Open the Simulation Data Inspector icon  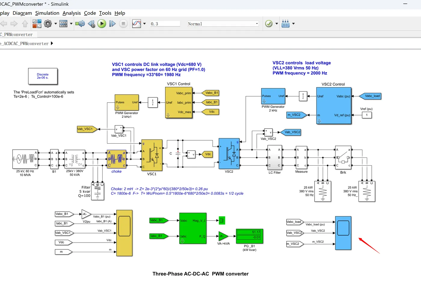(137, 24)
